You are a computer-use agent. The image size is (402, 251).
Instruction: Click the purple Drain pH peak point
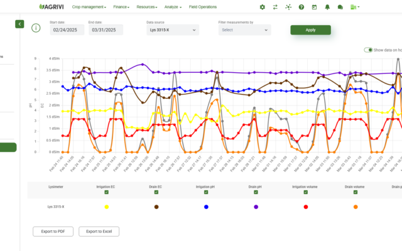[143, 65]
